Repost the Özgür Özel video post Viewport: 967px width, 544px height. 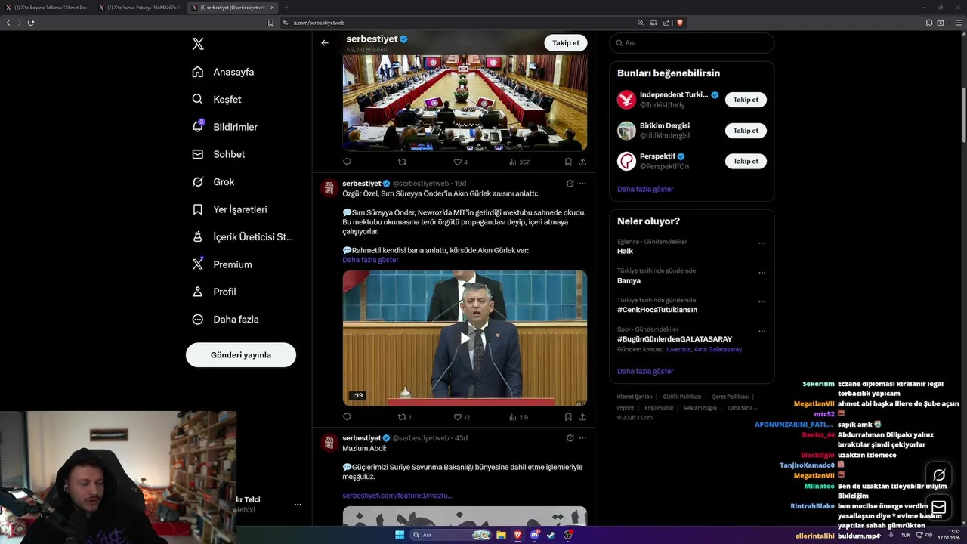click(x=405, y=416)
